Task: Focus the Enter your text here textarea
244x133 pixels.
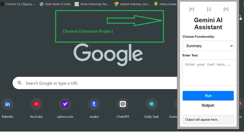Action: tap(209, 73)
